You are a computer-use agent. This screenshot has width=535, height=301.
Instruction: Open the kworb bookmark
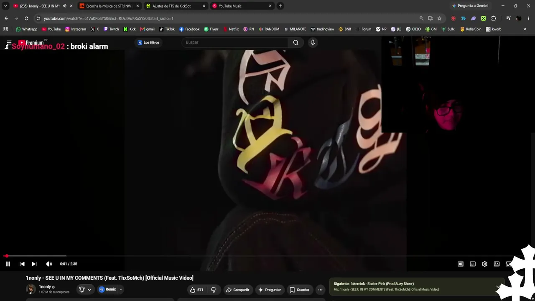[x=494, y=29]
